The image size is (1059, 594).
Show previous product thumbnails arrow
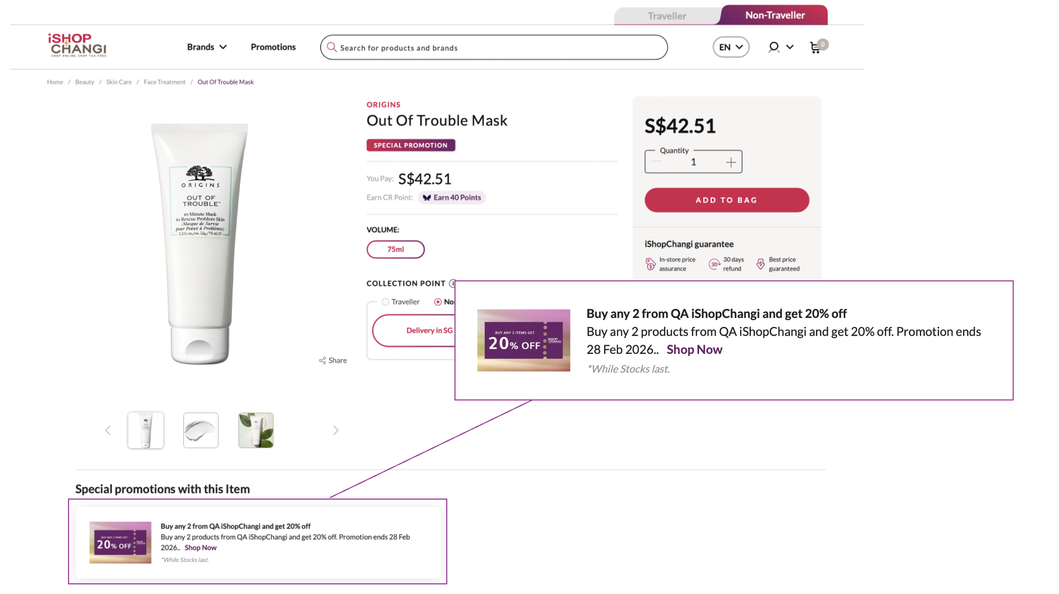[x=108, y=431]
